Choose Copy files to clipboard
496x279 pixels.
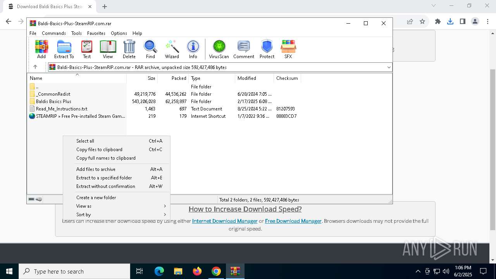116,150
